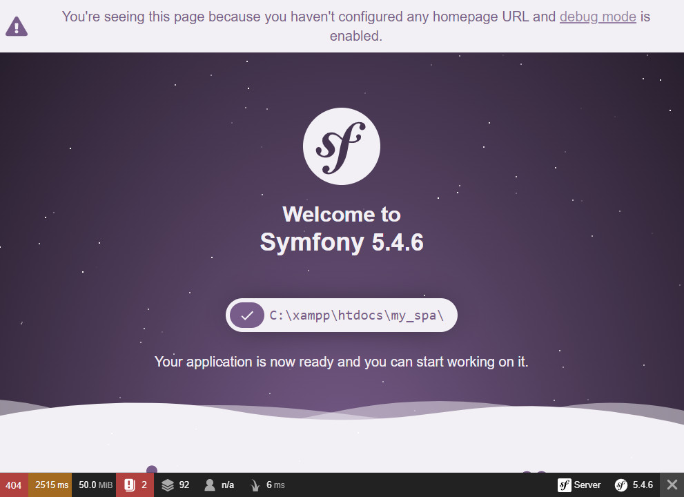The width and height of the screenshot is (684, 497).
Task: Click the warning triangle icon in banner
Action: click(17, 26)
